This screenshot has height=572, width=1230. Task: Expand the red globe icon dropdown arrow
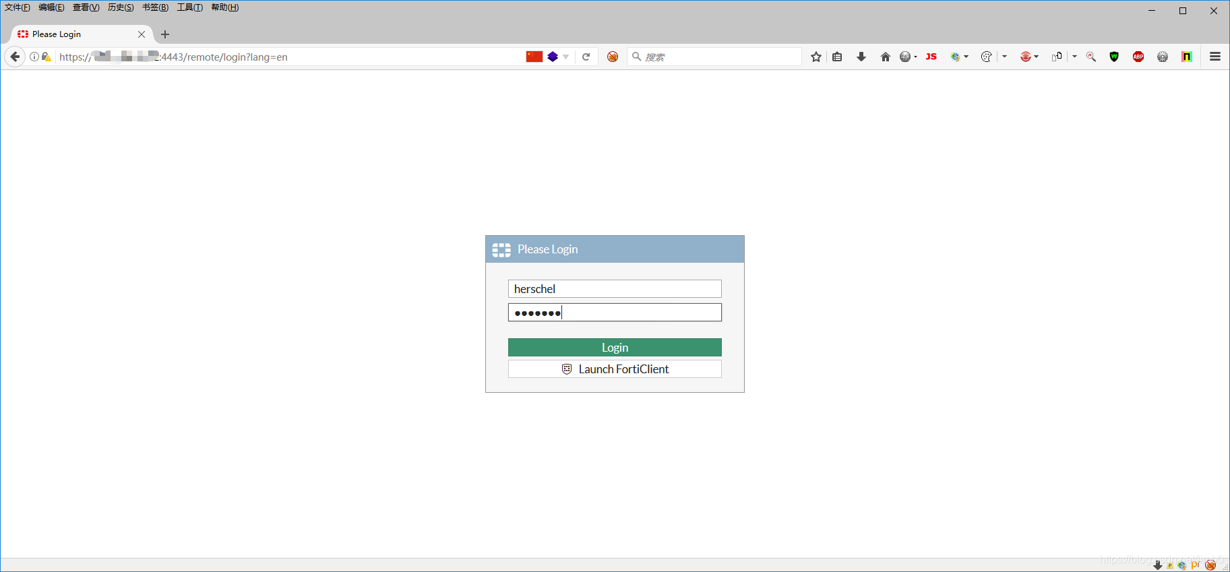coord(1037,57)
